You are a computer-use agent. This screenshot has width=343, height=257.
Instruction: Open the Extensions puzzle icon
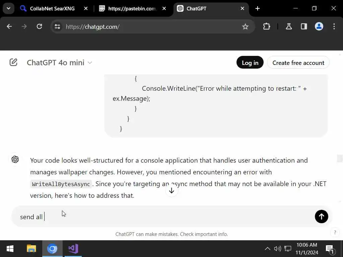click(266, 26)
